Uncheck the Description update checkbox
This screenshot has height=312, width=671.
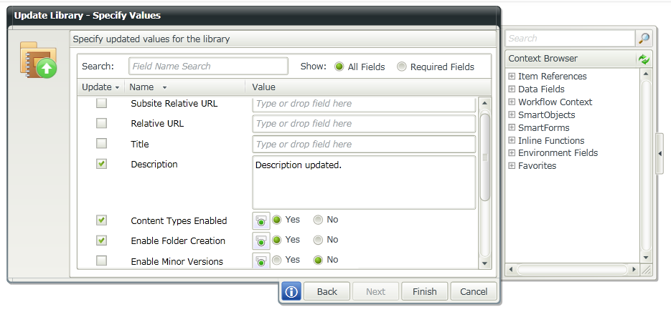(102, 164)
